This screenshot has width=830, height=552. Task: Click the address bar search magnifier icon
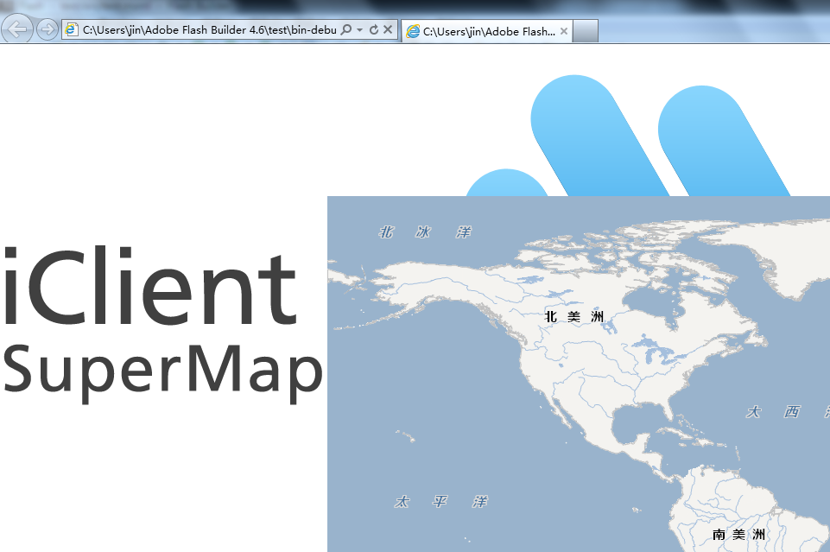point(345,29)
